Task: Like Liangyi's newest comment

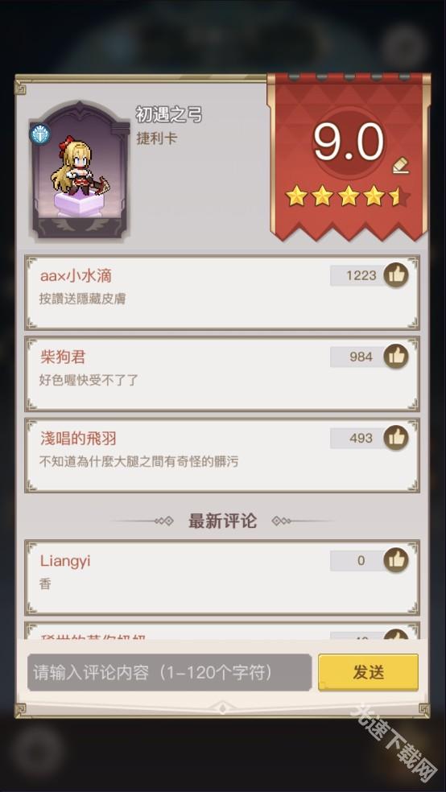Action: (x=396, y=561)
